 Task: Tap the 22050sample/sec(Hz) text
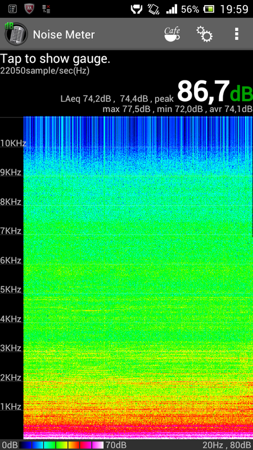click(x=45, y=71)
